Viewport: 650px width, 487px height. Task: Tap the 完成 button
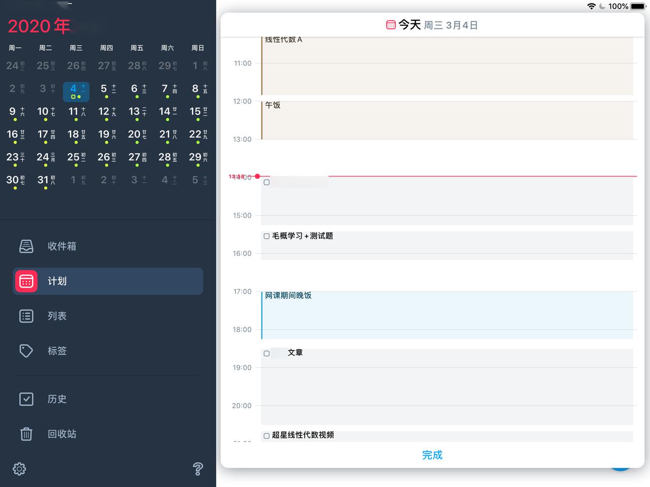(x=432, y=455)
